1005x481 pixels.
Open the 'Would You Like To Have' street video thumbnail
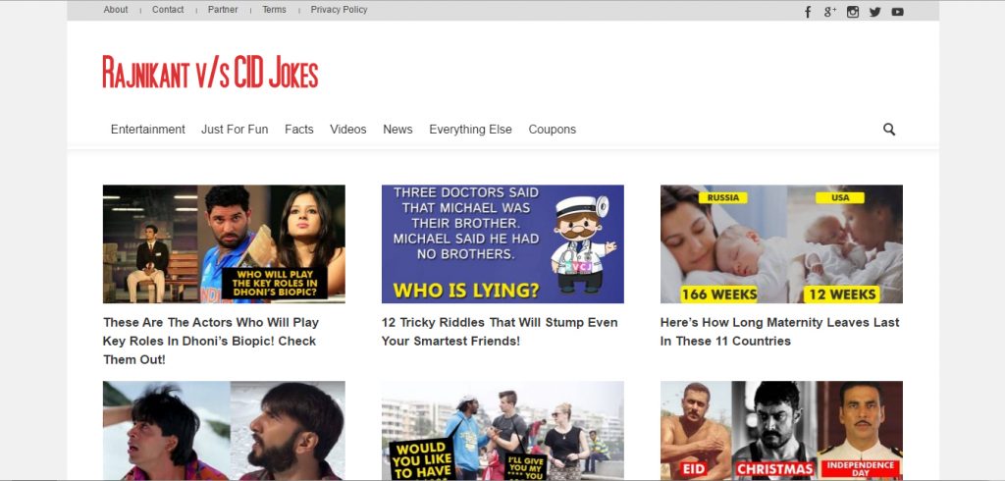pos(502,430)
